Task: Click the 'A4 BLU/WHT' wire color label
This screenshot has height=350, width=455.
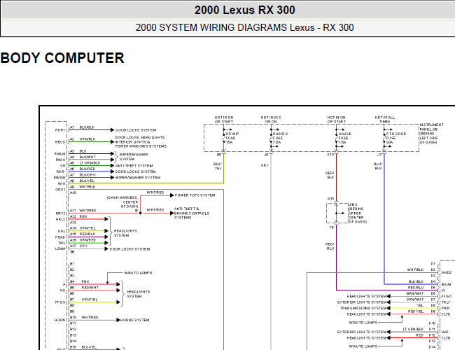Action: pos(83,157)
